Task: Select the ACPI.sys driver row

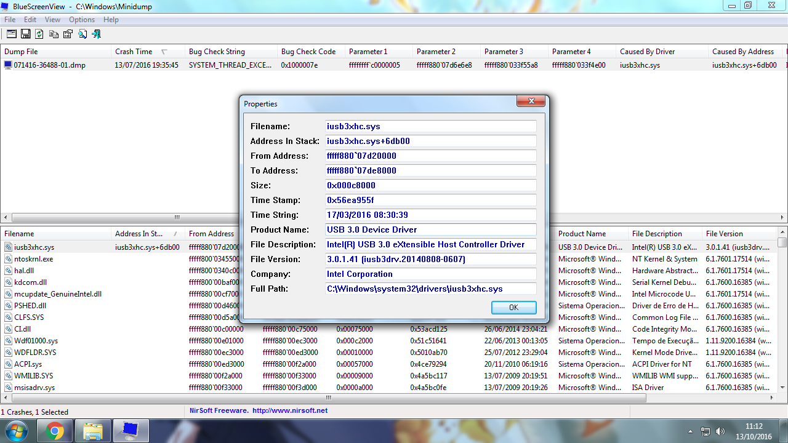Action: 389,364
